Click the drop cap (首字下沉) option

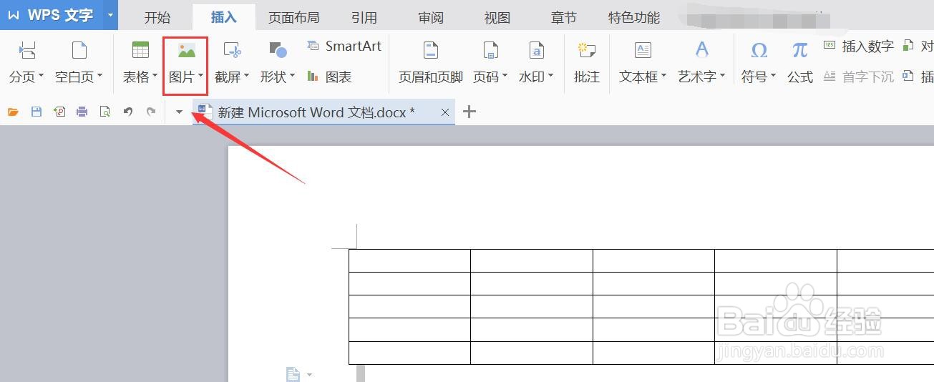859,77
